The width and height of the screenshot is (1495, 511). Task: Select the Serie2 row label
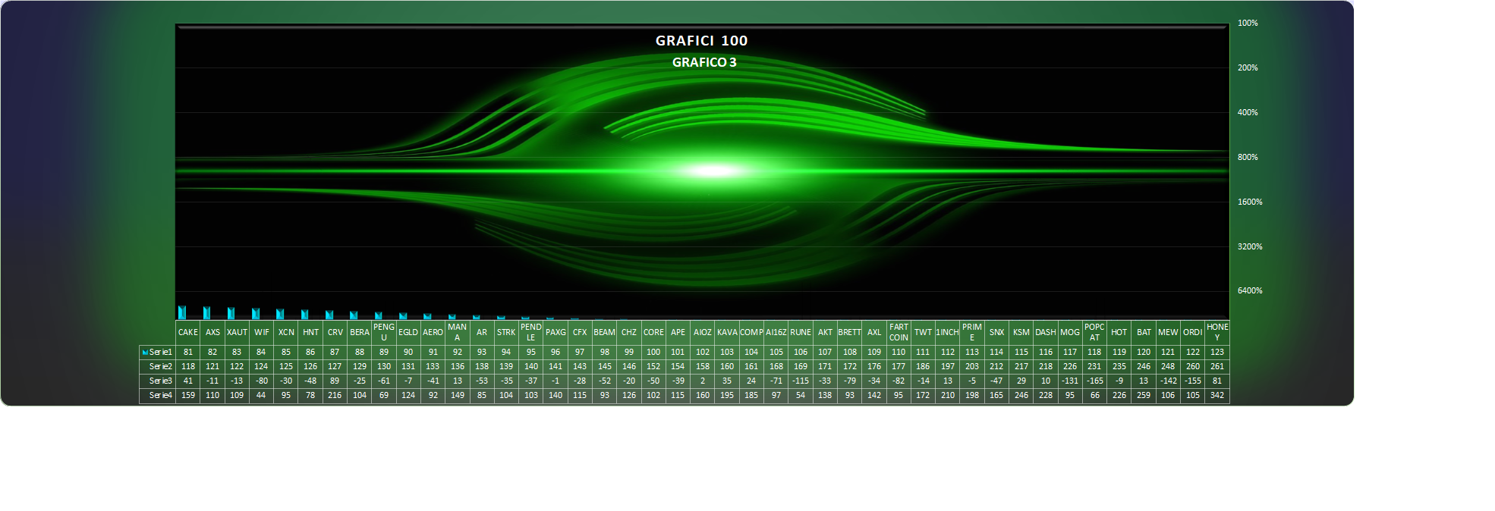pyautogui.click(x=160, y=367)
